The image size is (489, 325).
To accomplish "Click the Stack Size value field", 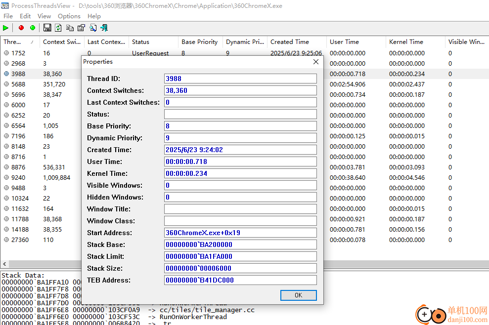I will coord(240,268).
